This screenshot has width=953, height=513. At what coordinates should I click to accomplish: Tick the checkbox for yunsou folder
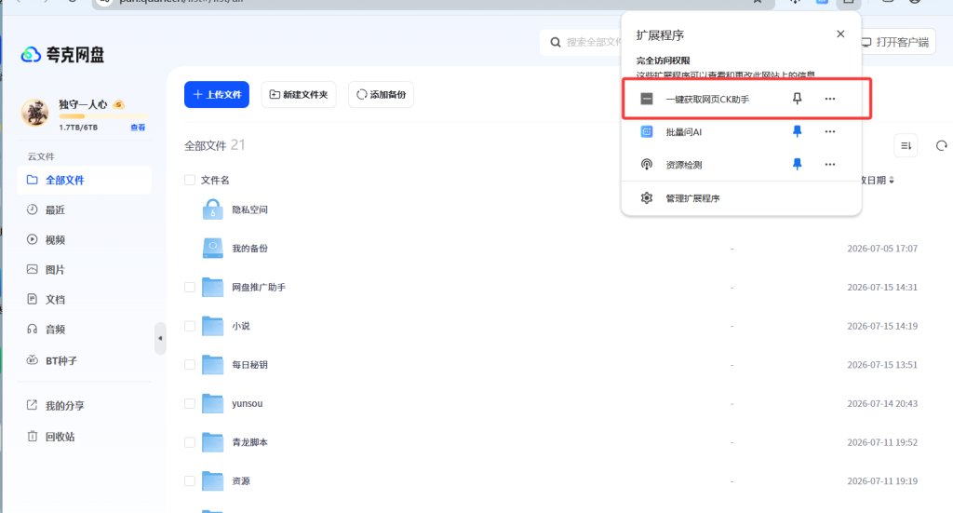(x=190, y=403)
